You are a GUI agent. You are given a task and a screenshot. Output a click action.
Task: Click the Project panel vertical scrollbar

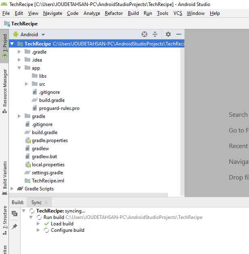pos(182,122)
